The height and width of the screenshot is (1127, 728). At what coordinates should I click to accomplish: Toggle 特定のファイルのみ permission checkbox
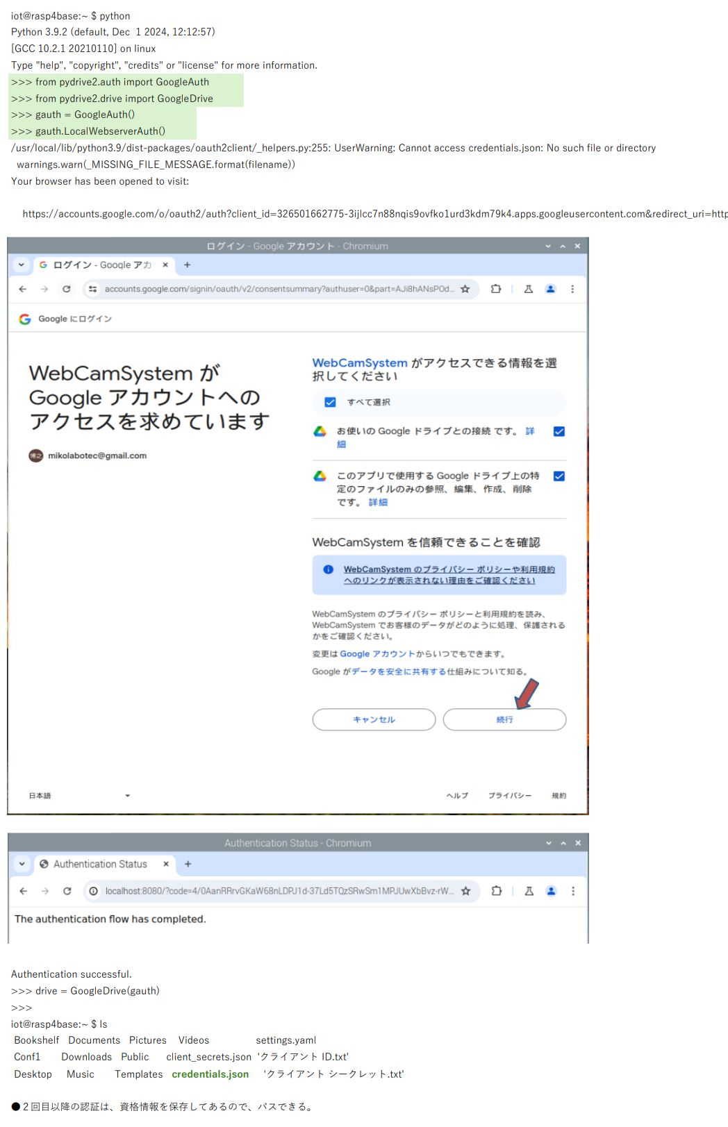click(x=559, y=476)
